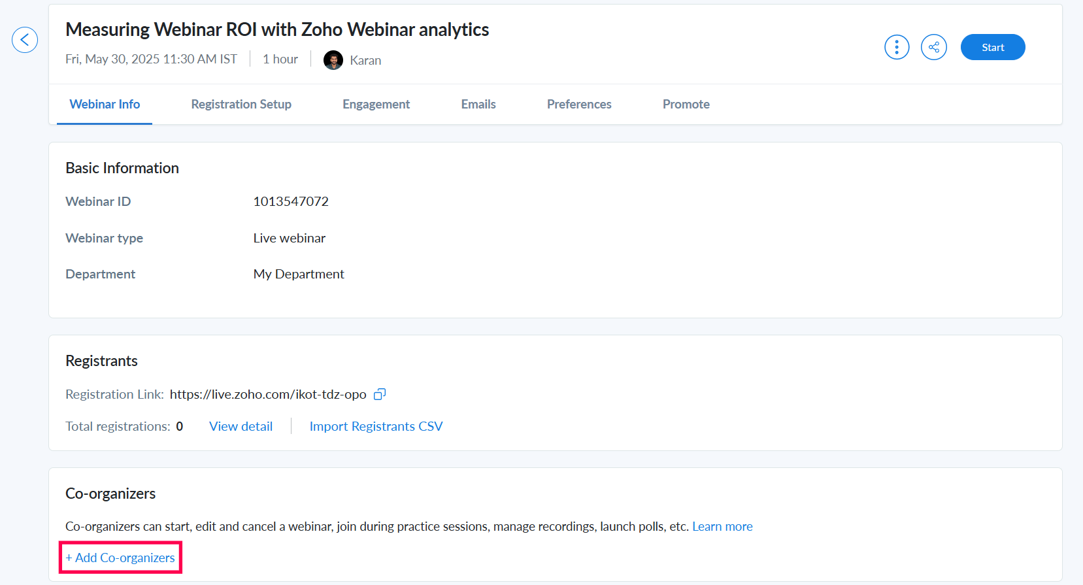Go to the Engagement tab
The width and height of the screenshot is (1083, 585).
[376, 104]
